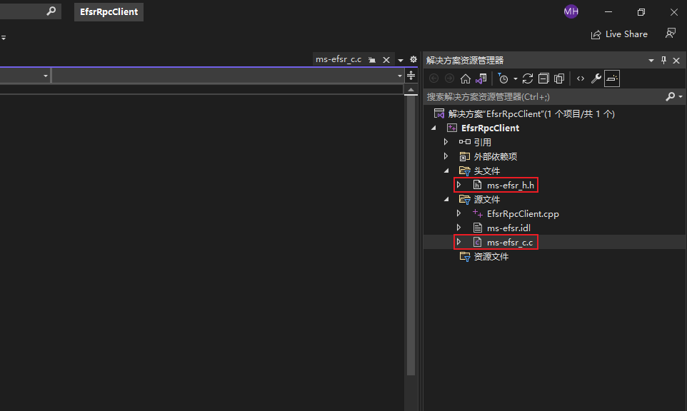Open search options arrow in Solution Explorer
Screen dimensions: 687x411
681,97
